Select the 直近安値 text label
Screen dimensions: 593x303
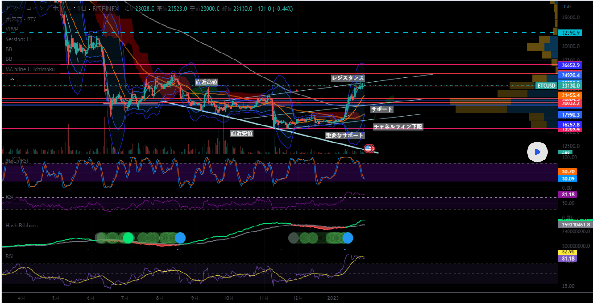pos(242,133)
